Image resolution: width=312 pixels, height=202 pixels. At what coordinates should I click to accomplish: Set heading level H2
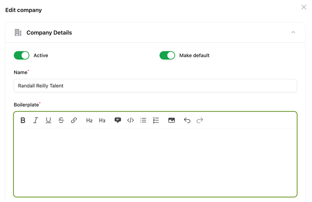pyautogui.click(x=89, y=120)
